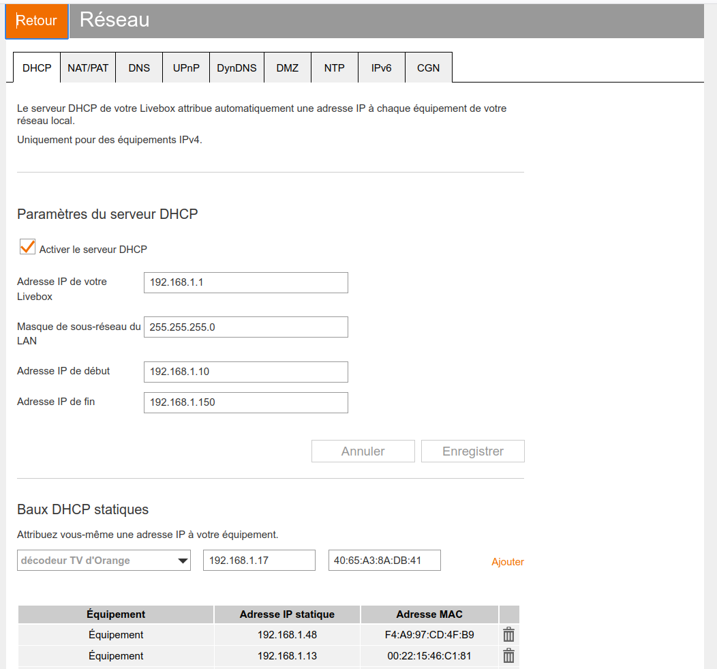Image resolution: width=717 pixels, height=669 pixels.
Task: Switch to the NTP tab
Action: tap(334, 68)
